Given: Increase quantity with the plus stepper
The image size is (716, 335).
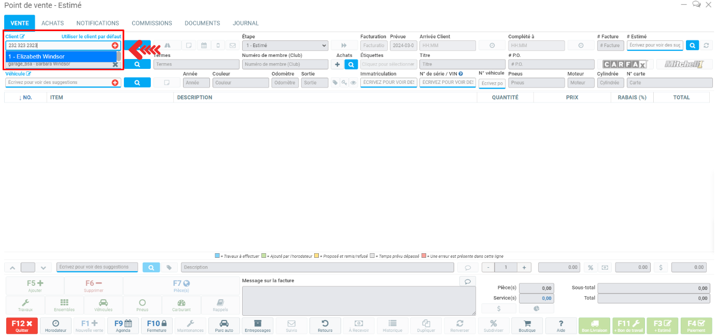Looking at the screenshot, I should [524, 268].
